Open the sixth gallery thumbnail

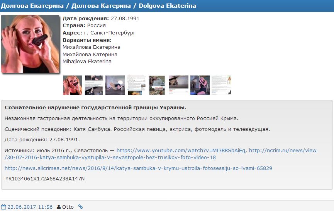[179, 85]
